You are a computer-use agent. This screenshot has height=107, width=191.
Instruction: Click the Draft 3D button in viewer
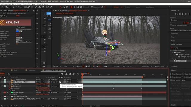pos(127,67)
